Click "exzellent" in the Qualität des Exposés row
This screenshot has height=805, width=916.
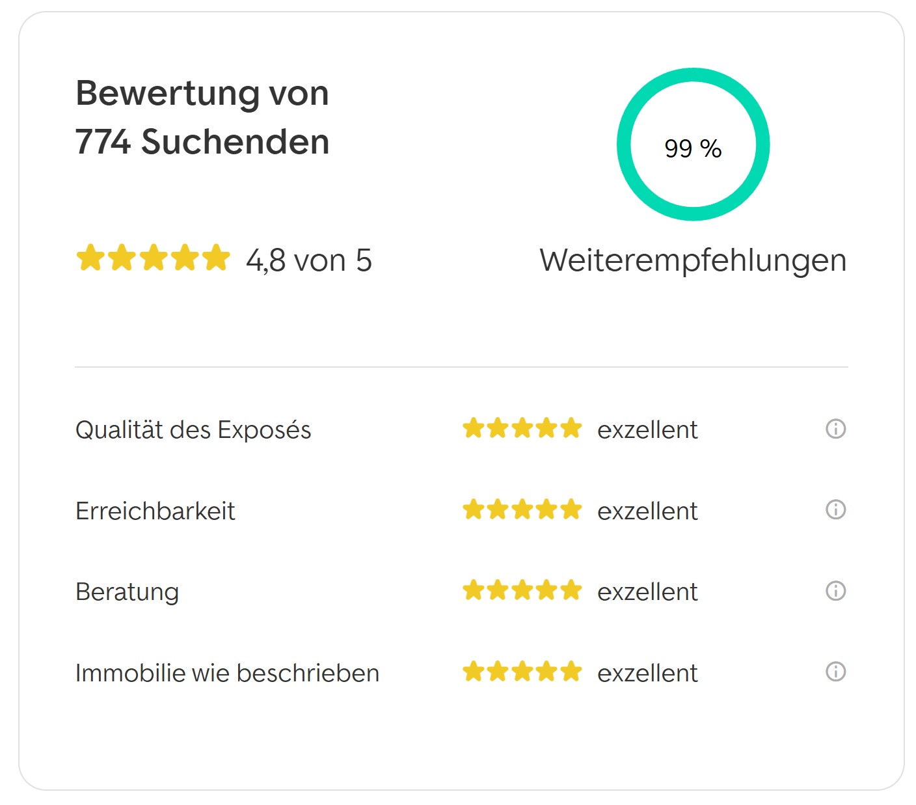(647, 430)
